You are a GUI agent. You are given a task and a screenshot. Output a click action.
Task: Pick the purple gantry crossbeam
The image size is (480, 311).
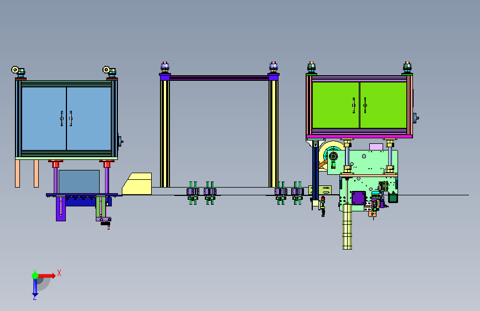click(219, 78)
